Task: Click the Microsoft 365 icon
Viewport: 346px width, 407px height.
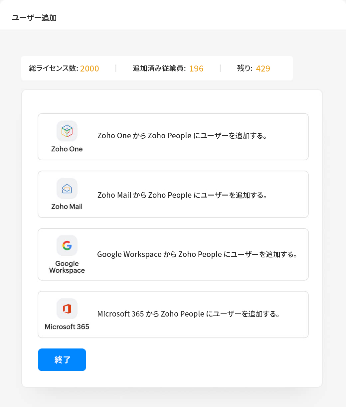Action: (x=67, y=309)
